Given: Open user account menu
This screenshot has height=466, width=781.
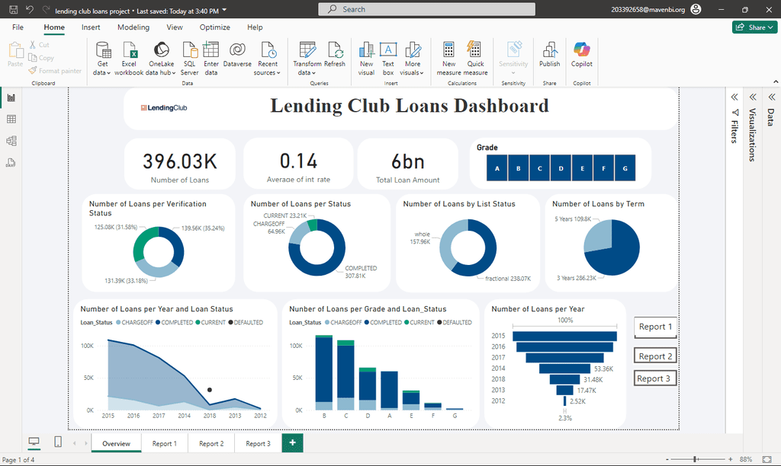Looking at the screenshot, I should click(696, 9).
